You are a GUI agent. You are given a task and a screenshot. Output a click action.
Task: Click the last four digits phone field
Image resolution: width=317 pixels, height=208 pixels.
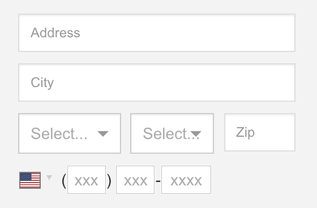(x=186, y=180)
